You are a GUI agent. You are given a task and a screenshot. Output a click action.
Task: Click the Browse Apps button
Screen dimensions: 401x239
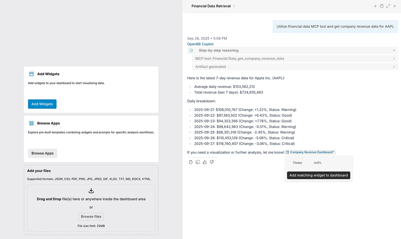(x=42, y=153)
